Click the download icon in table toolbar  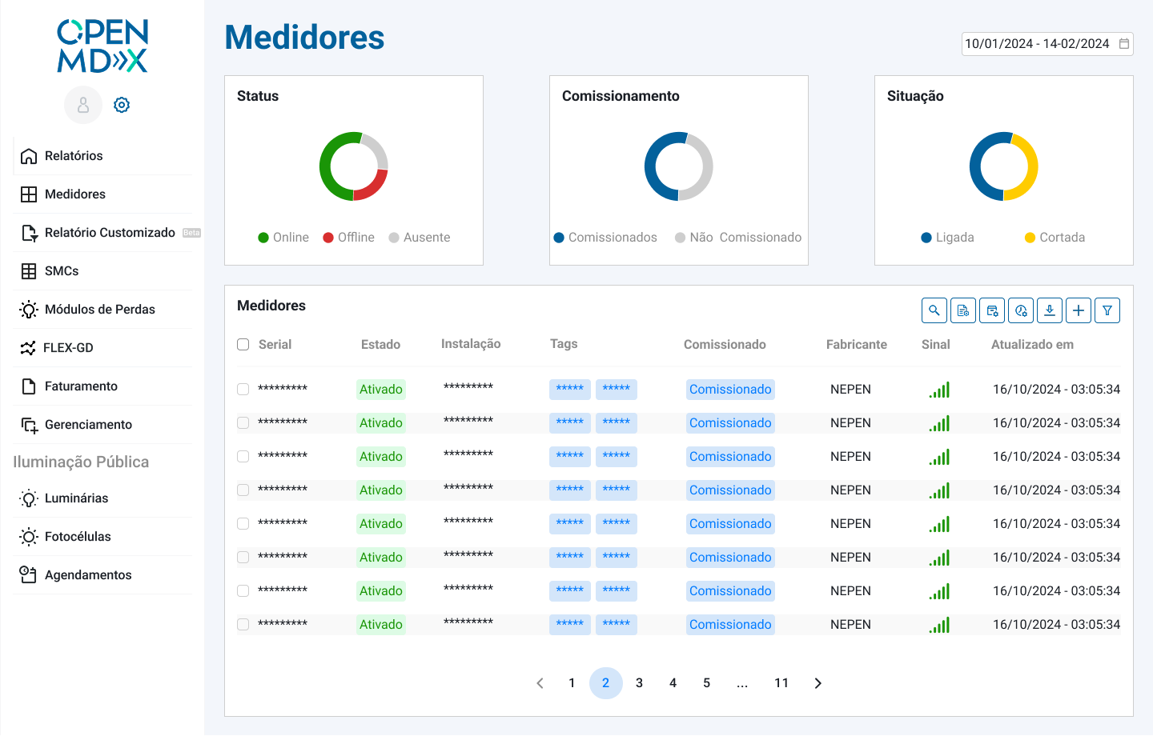[x=1050, y=310]
